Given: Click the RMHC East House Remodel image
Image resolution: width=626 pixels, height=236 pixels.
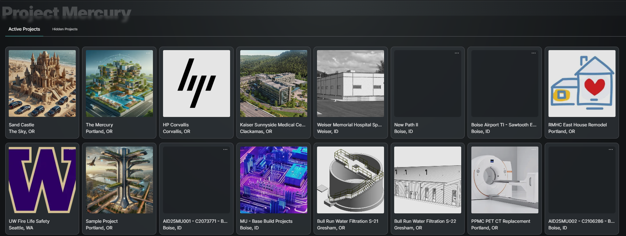Looking at the screenshot, I should (582, 84).
